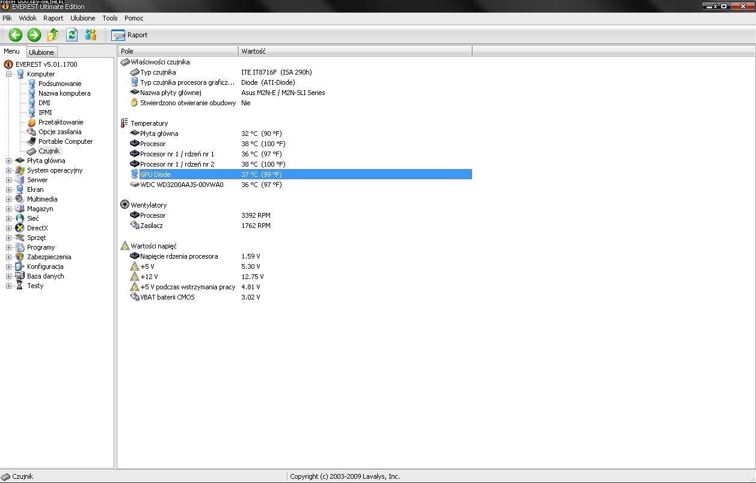The image size is (756, 483).
Task: Expand the System operacyjny tree node
Action: tap(9, 170)
